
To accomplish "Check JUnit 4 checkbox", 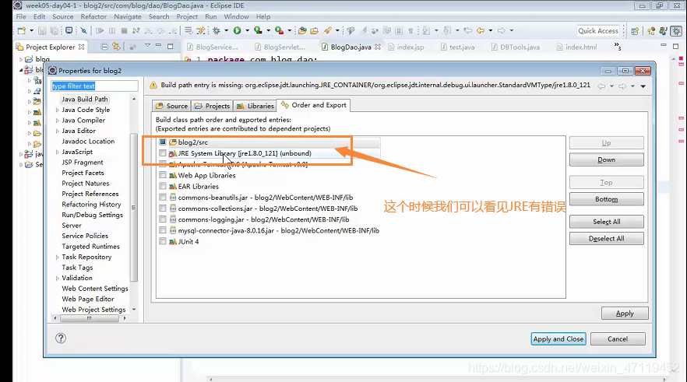I will (x=163, y=241).
